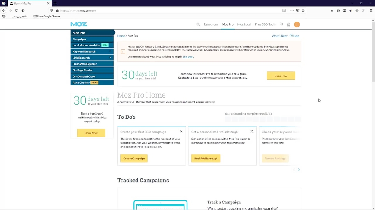
Task: Click the browser address bar
Action: (x=167, y=10)
